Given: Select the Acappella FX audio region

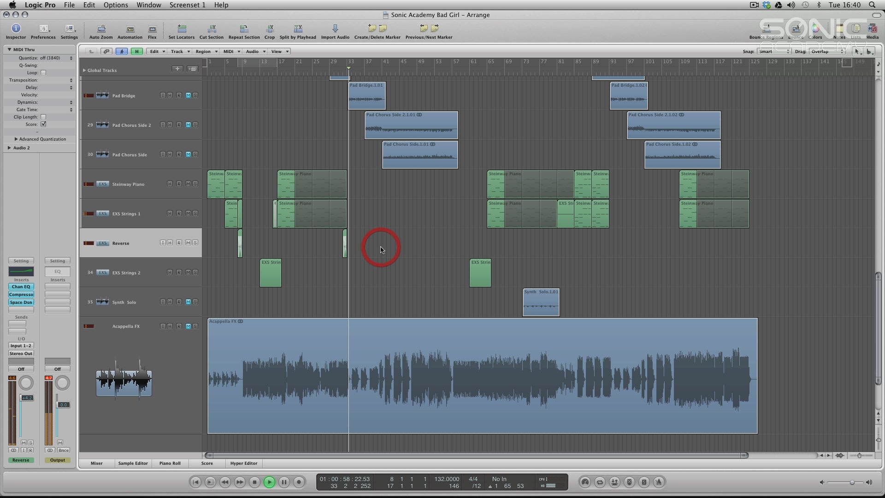Looking at the screenshot, I should pos(482,376).
